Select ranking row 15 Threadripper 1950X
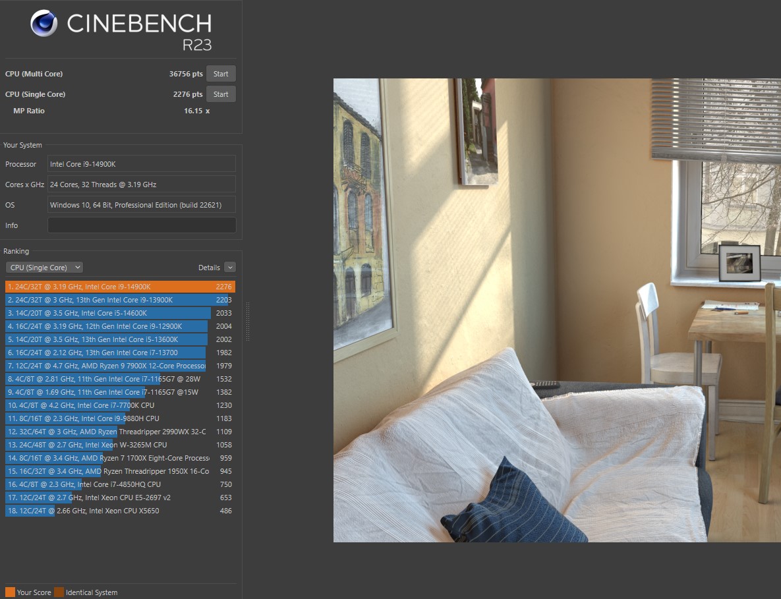781x599 pixels. (x=120, y=472)
